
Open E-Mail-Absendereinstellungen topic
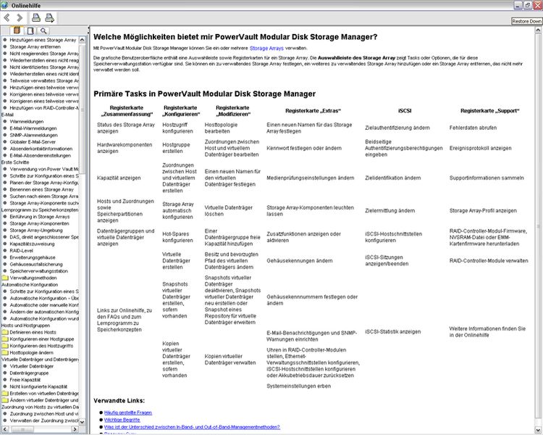40,155
